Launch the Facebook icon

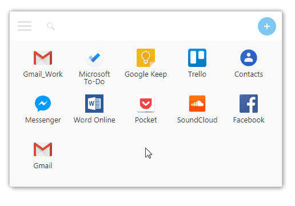pos(249,104)
